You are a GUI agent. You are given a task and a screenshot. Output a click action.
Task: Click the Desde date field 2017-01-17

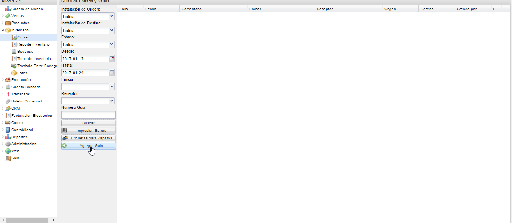point(85,58)
